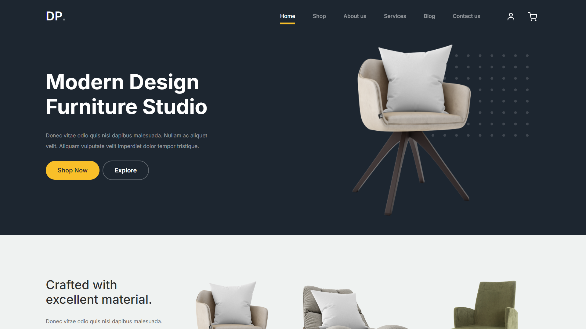Click the DP logo icon
Screen dimensions: 586x329
[56, 16]
